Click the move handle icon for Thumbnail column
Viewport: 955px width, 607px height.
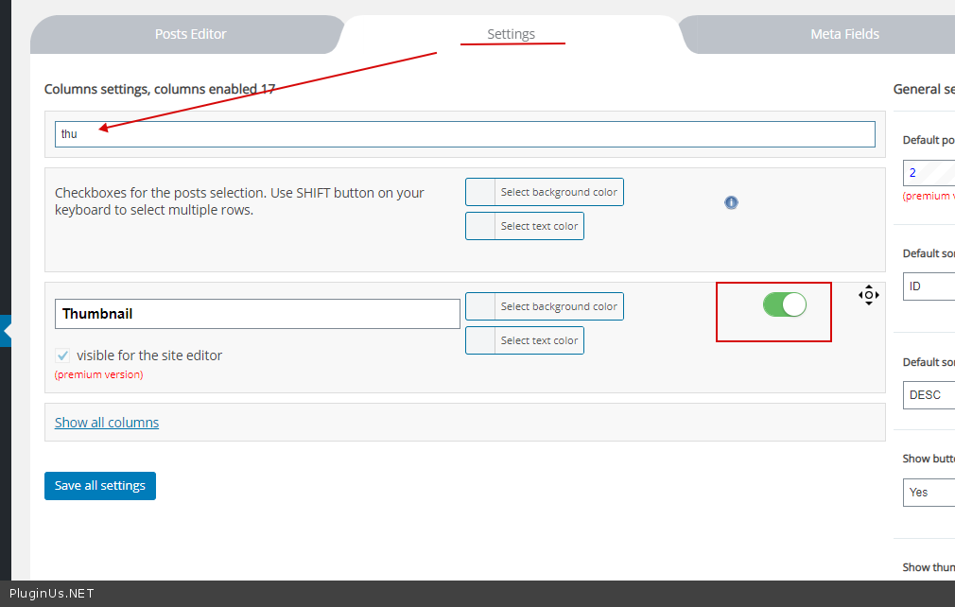(x=868, y=295)
